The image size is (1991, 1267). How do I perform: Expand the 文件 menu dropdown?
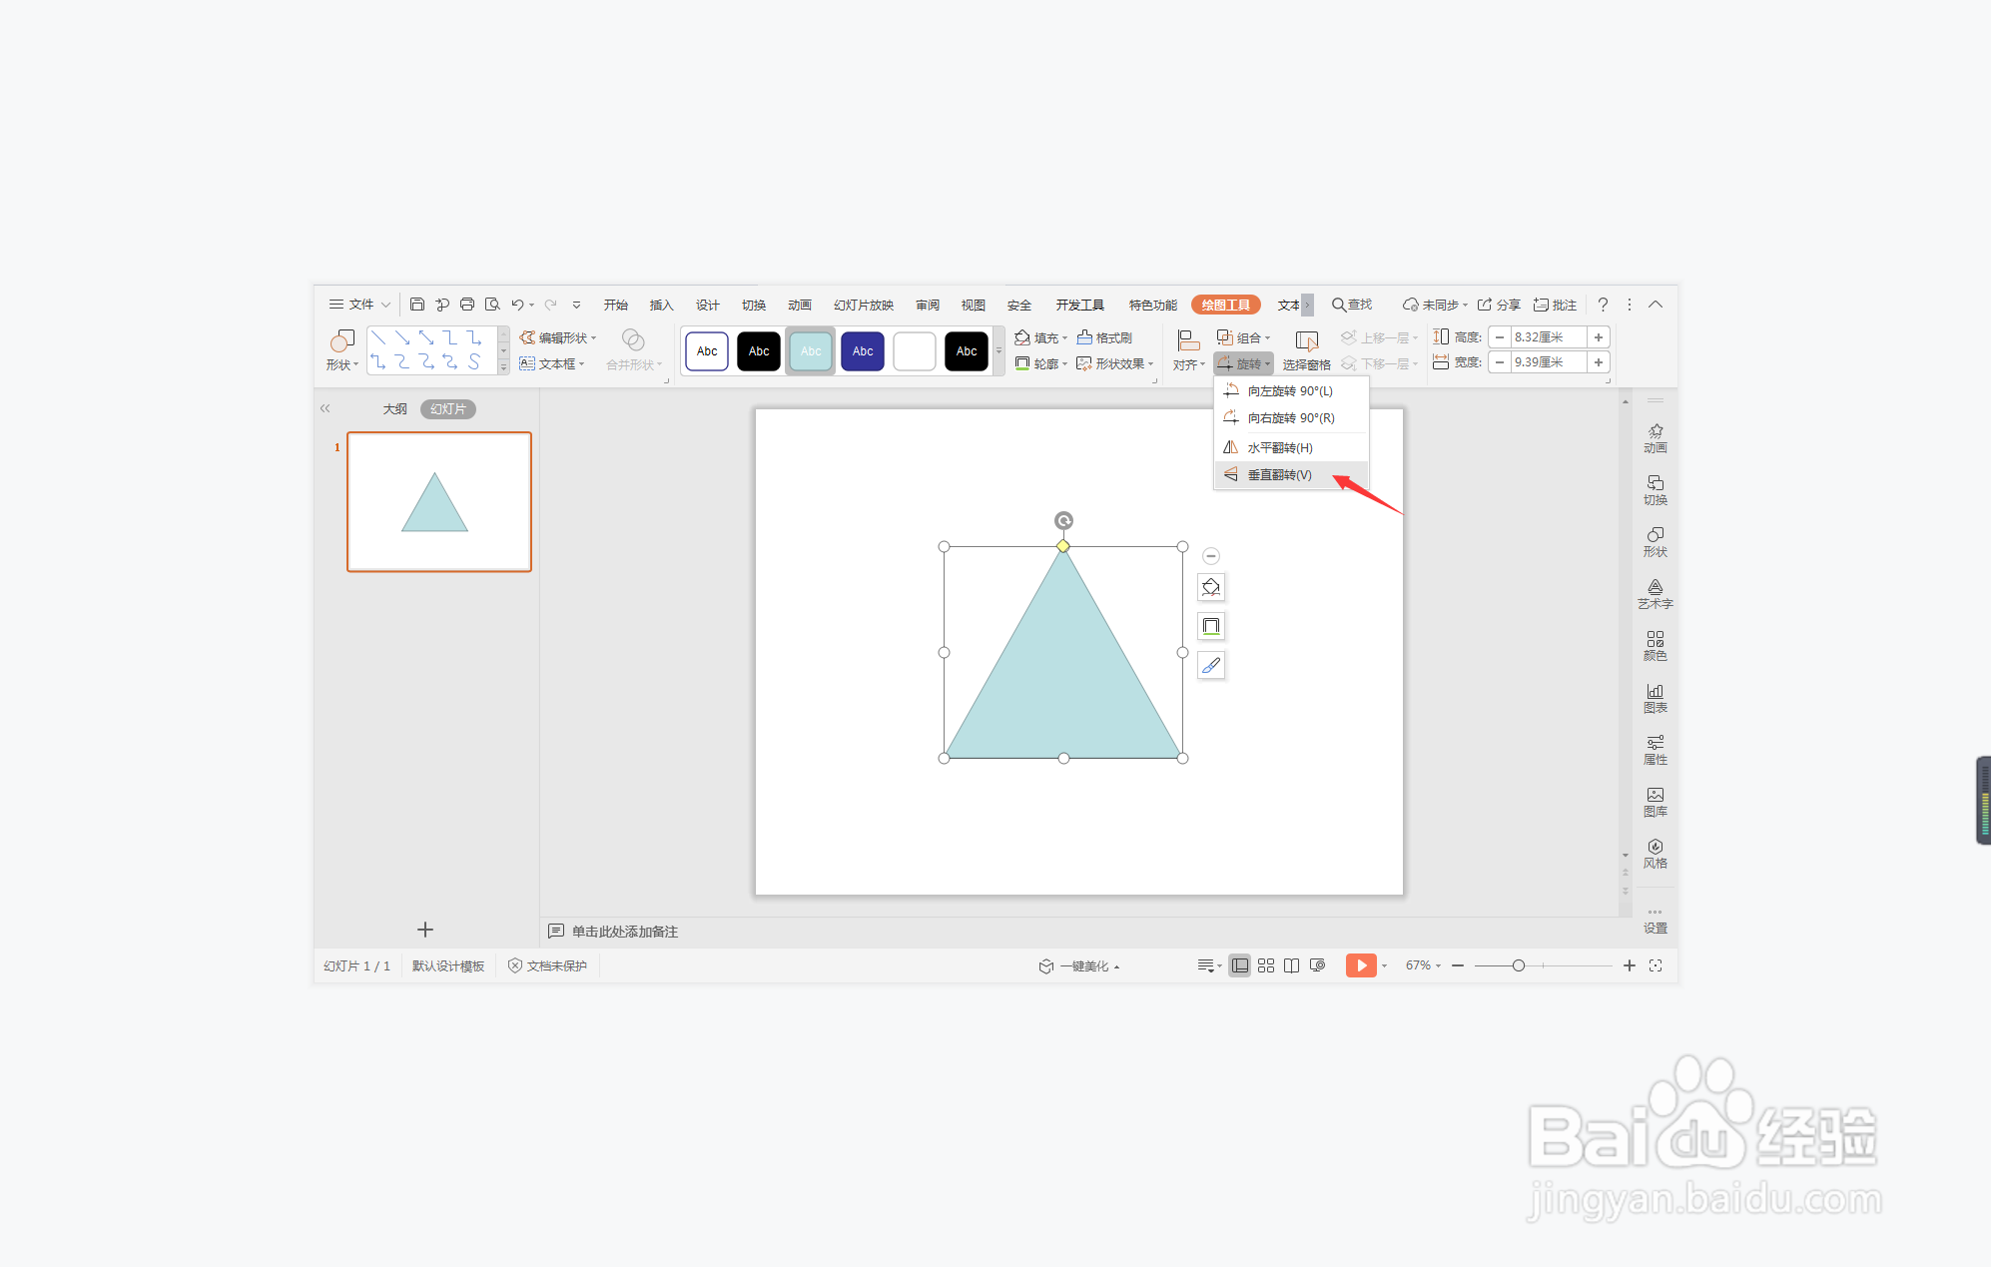360,305
